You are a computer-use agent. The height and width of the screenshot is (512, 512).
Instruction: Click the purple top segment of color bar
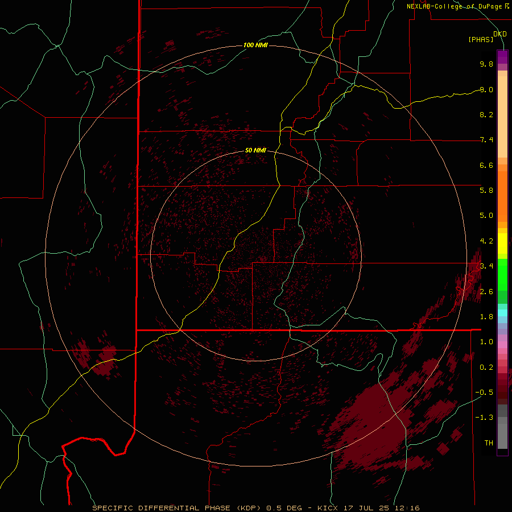click(502, 57)
